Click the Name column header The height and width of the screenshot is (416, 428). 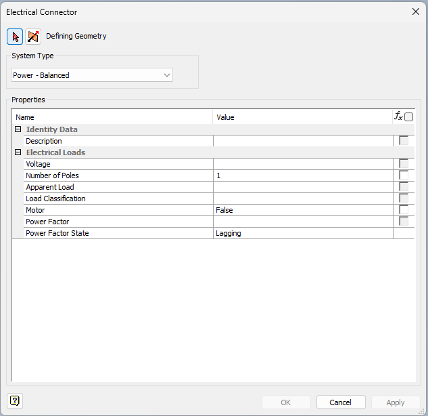point(112,117)
